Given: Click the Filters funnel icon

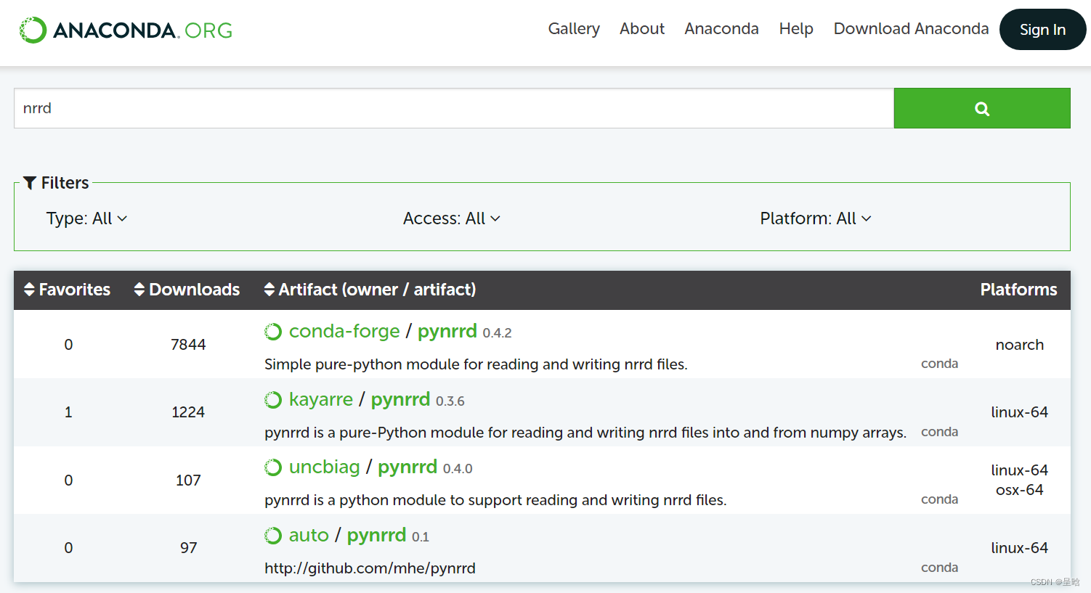Looking at the screenshot, I should click(30, 183).
